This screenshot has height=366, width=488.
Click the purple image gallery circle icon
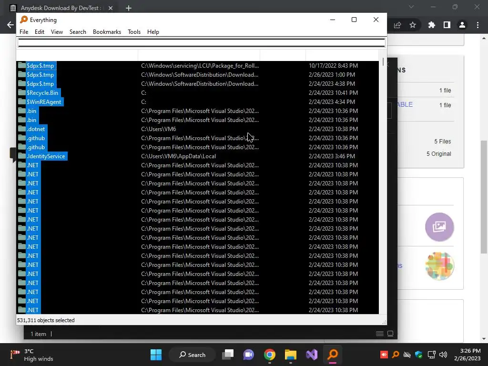pos(439,227)
